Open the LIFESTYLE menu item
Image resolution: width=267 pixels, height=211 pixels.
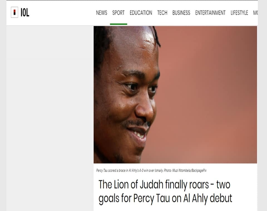click(239, 13)
